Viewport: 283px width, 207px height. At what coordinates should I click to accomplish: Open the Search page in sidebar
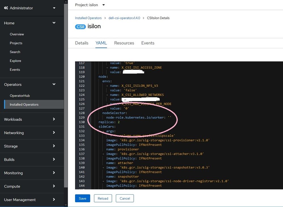coord(15,52)
